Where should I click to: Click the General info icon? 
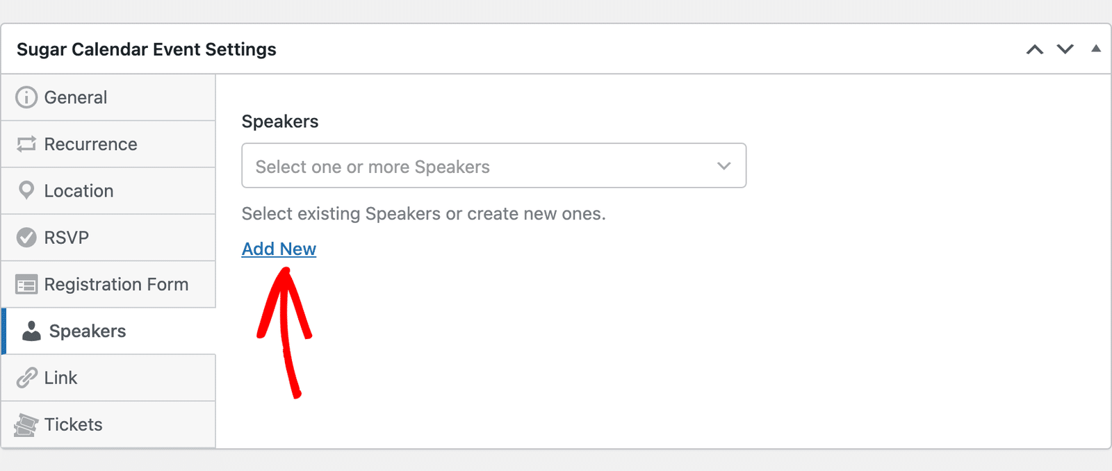[x=26, y=97]
